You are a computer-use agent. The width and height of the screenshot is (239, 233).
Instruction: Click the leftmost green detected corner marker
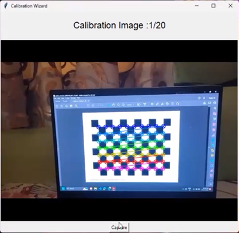(99, 148)
